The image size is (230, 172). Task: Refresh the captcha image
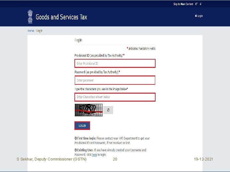pyautogui.click(x=108, y=110)
